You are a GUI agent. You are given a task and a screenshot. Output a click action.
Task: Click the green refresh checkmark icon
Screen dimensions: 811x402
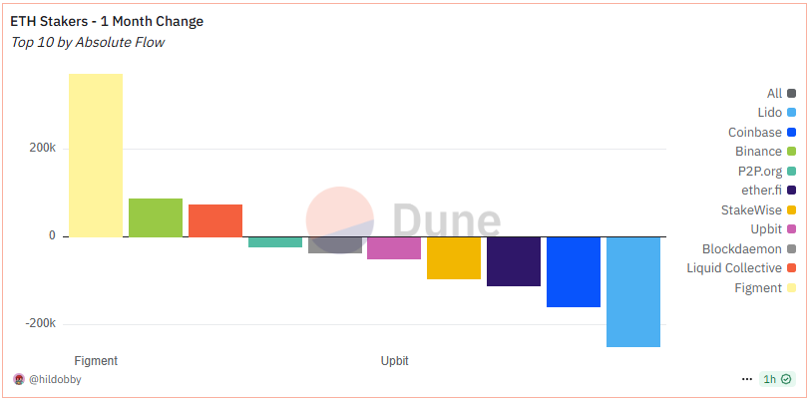pyautogui.click(x=786, y=379)
